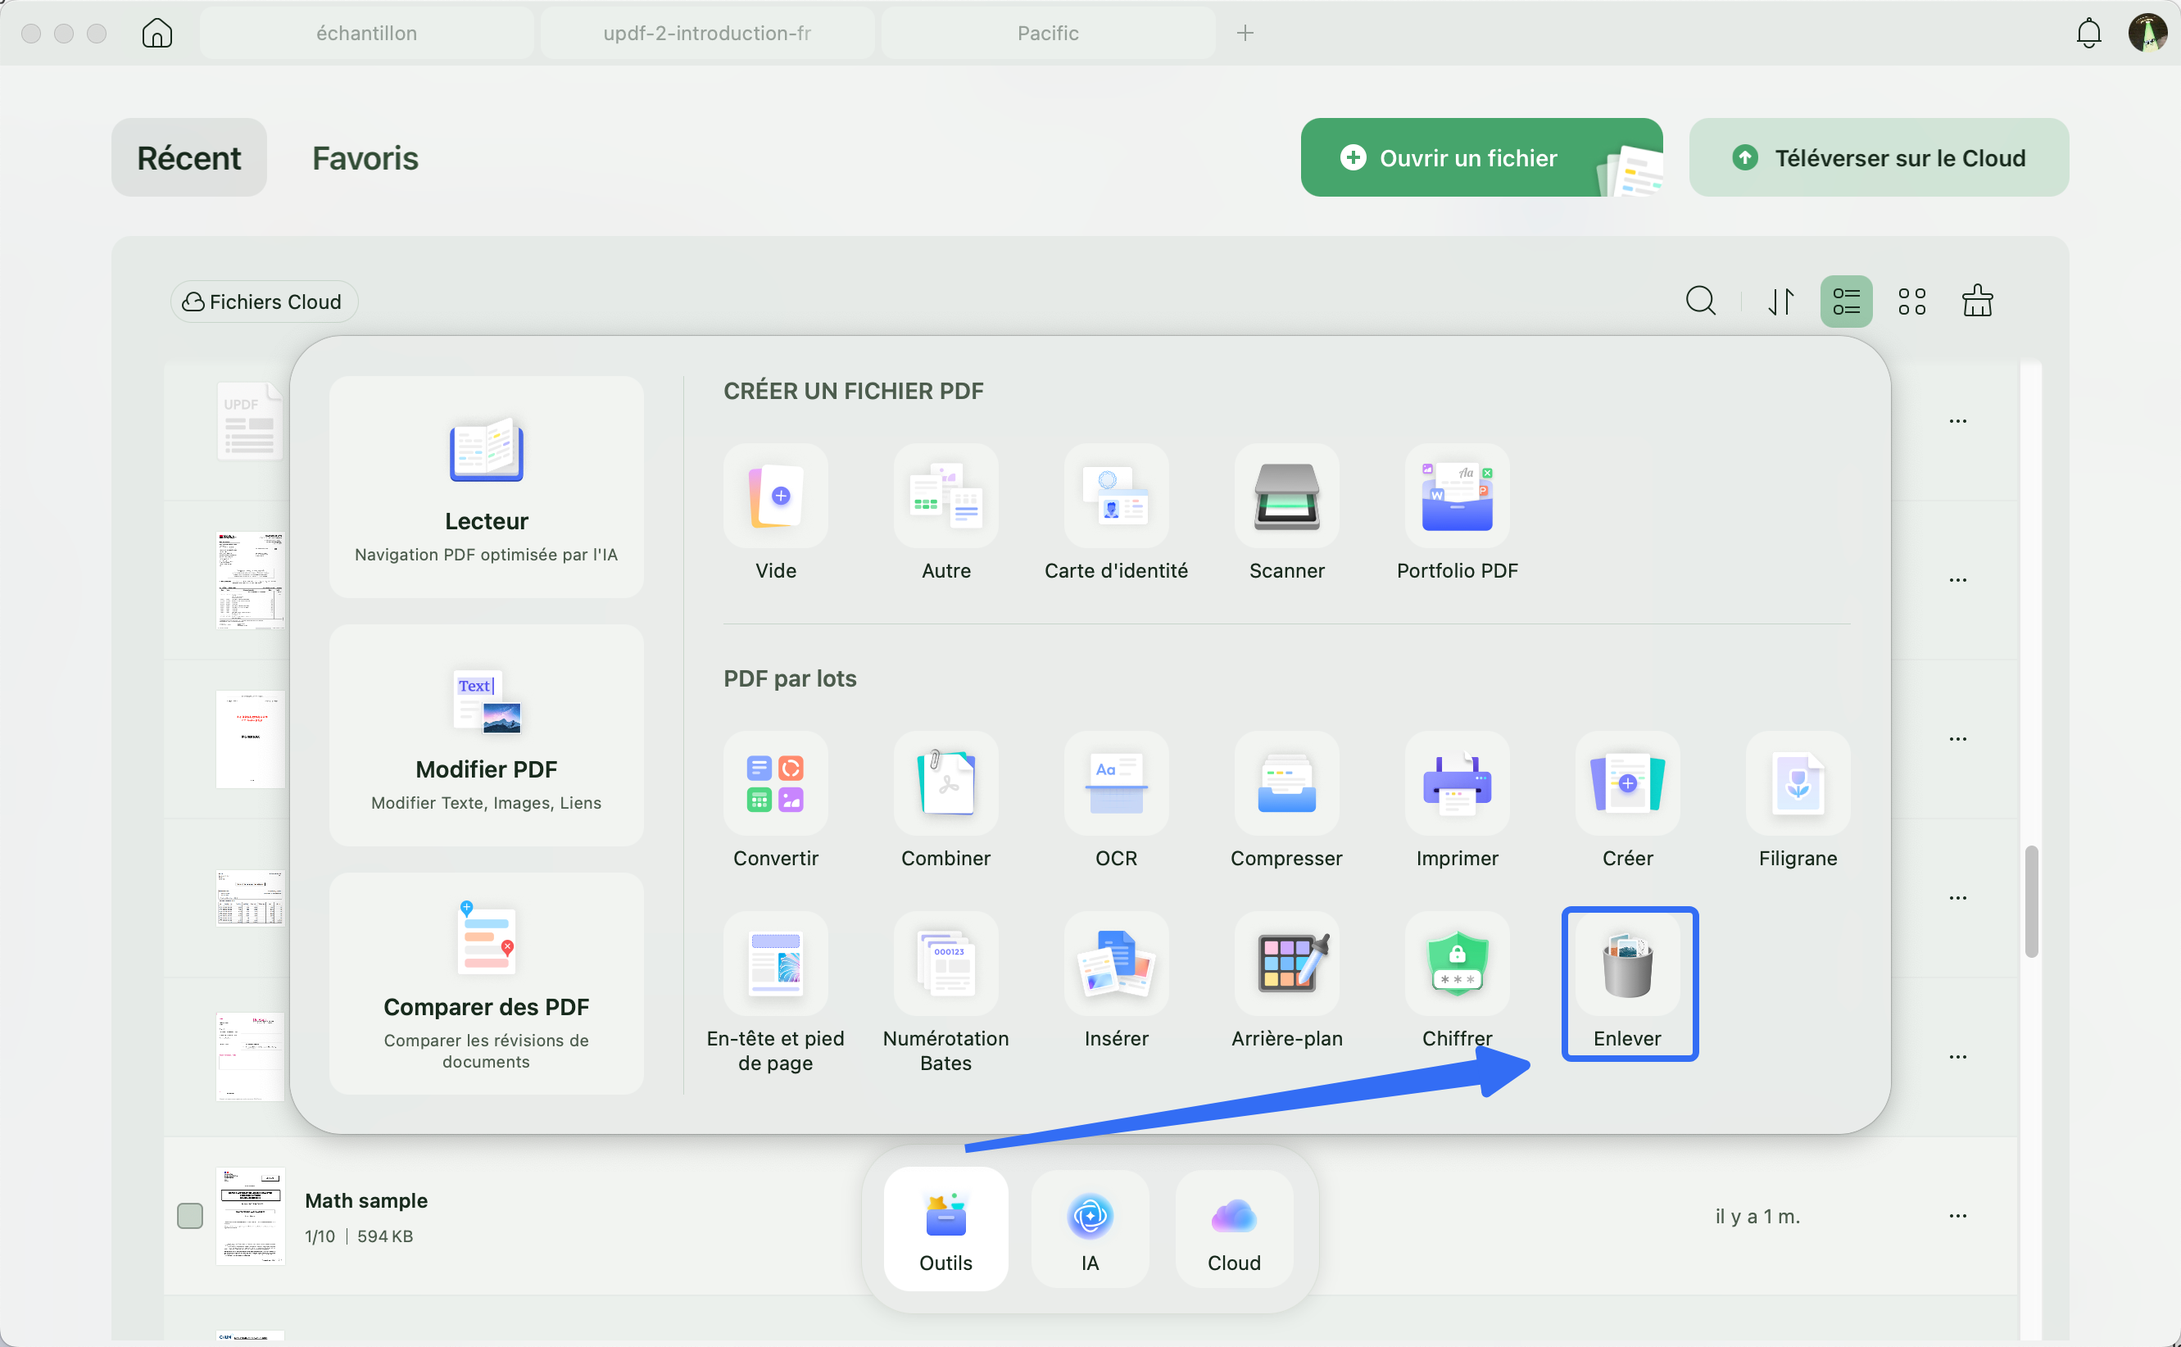The width and height of the screenshot is (2181, 1347).
Task: Click the file list vertical scrollbar
Action: (x=2030, y=900)
